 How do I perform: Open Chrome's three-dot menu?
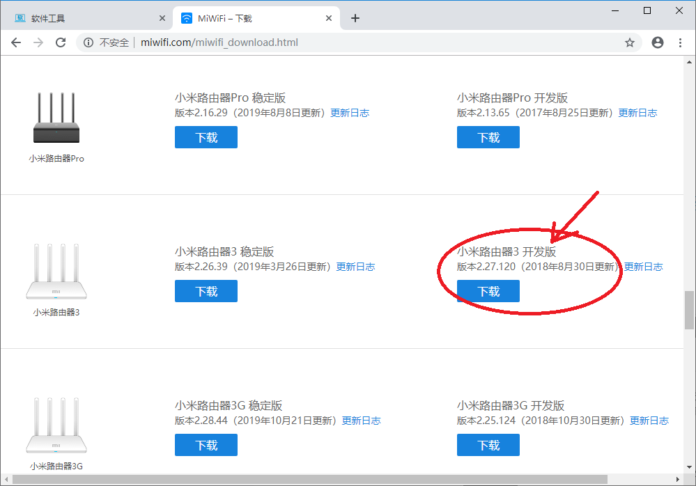tap(680, 42)
